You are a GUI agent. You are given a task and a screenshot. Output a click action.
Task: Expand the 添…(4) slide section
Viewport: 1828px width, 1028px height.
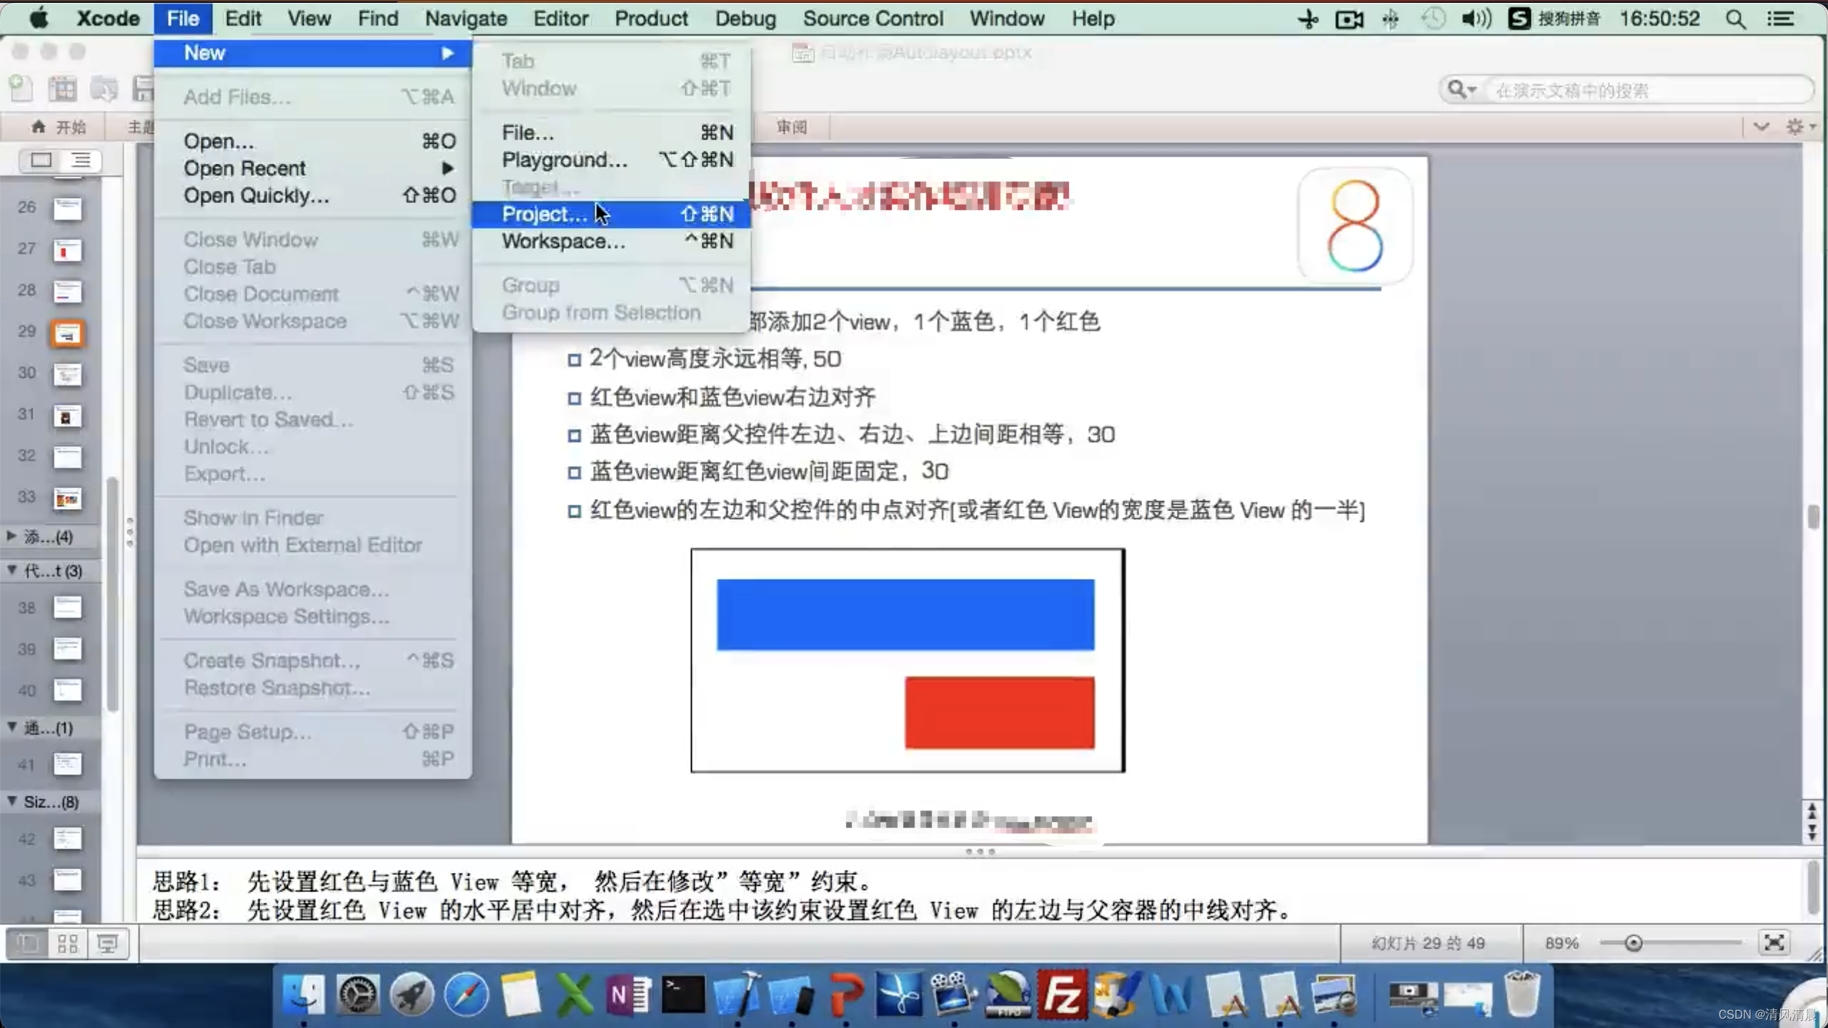(12, 536)
